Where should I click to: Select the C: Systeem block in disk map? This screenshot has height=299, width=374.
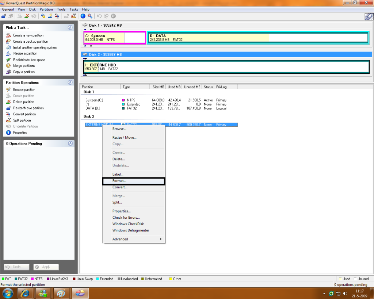pyautogui.click(x=114, y=38)
